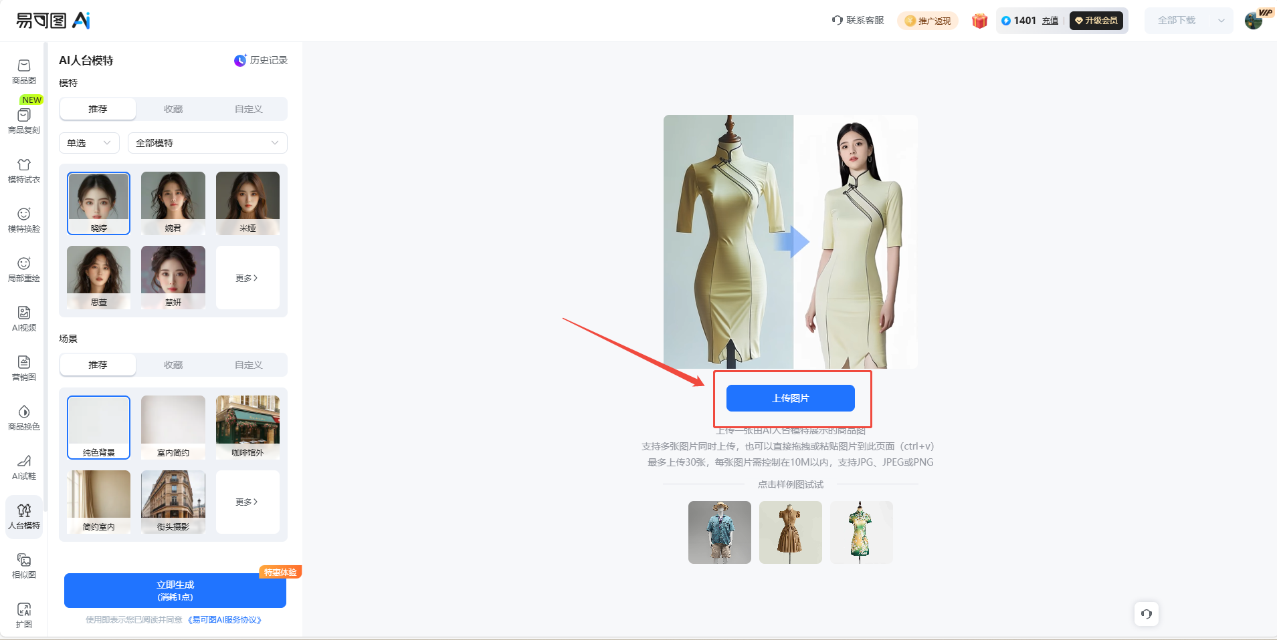Image resolution: width=1277 pixels, height=640 pixels.
Task: Switch to 自定义 tab under 场景
Action: (x=249, y=365)
